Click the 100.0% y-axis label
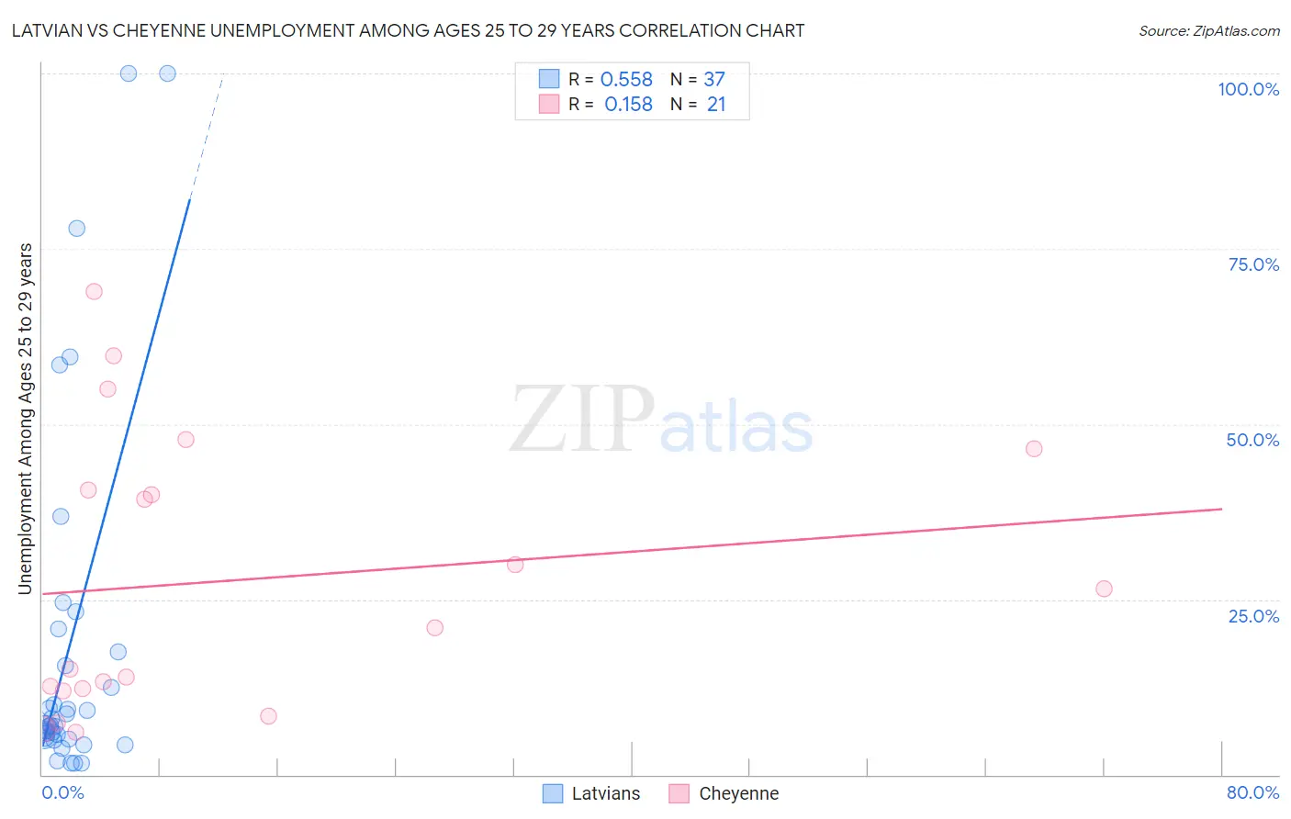1291x819 pixels. (1248, 90)
